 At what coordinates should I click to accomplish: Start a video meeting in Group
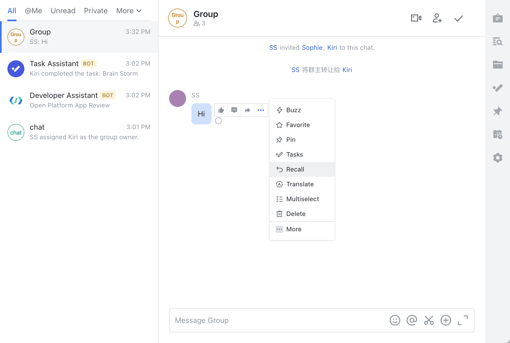(x=416, y=18)
